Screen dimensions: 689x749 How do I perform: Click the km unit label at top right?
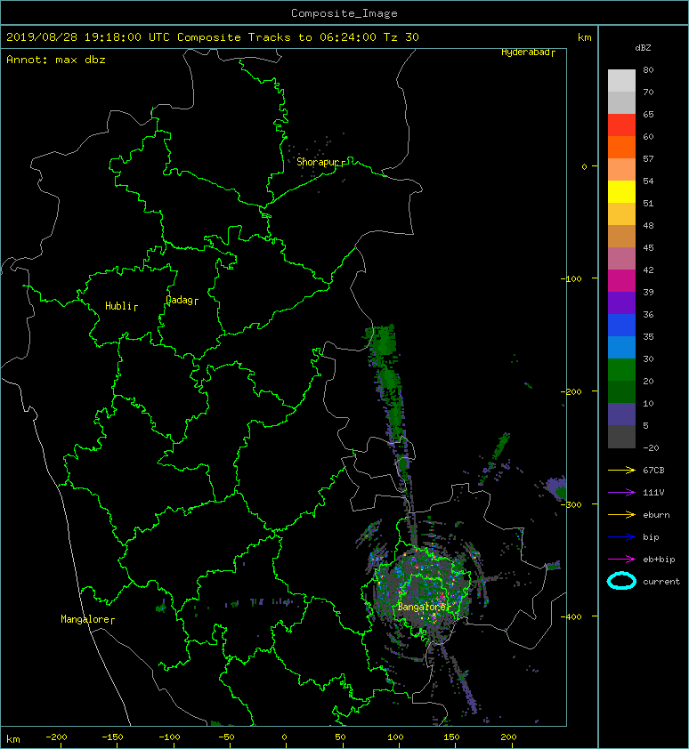[x=584, y=37]
